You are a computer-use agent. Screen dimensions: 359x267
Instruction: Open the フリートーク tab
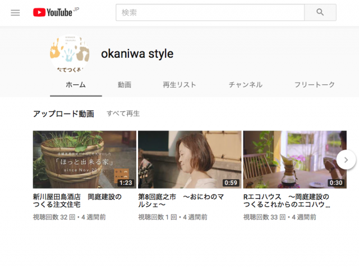(x=314, y=85)
